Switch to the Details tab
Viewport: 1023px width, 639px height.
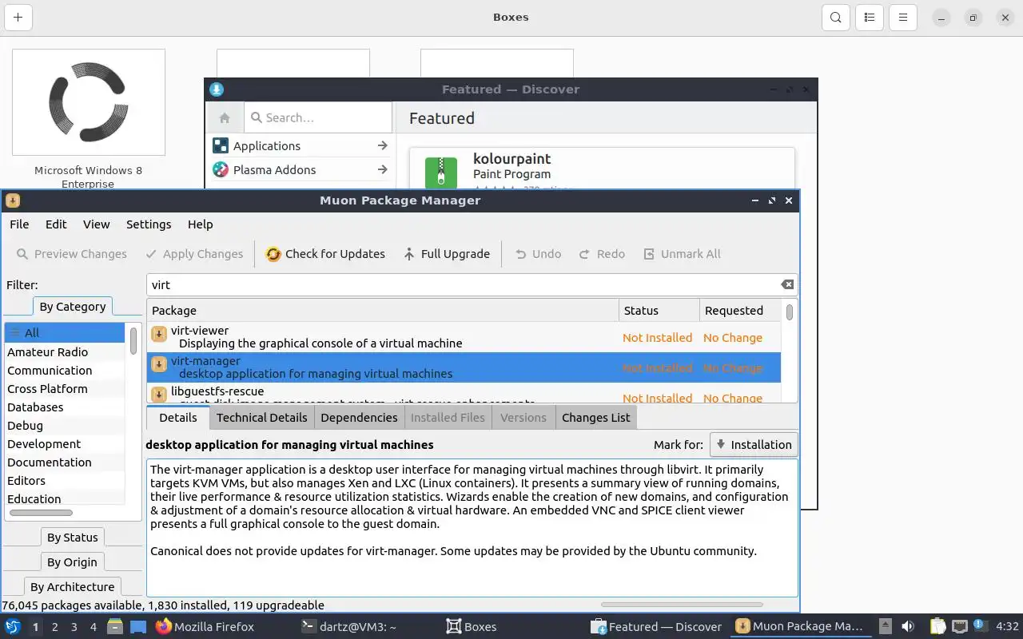(x=177, y=418)
